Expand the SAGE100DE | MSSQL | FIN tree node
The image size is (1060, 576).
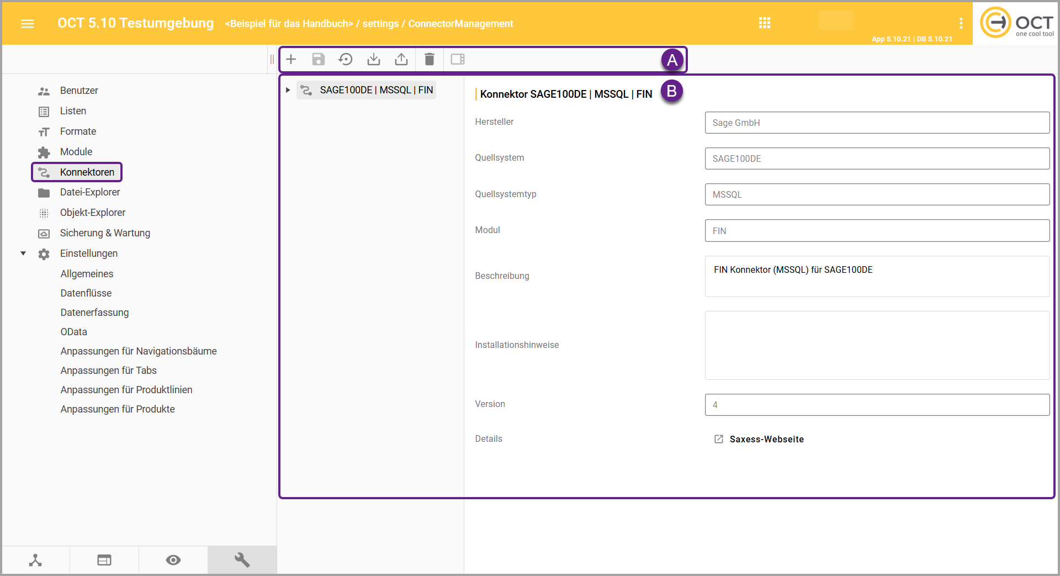pos(288,90)
